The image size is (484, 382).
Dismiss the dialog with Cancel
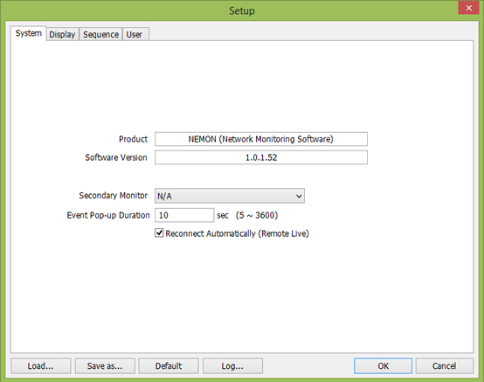(444, 366)
